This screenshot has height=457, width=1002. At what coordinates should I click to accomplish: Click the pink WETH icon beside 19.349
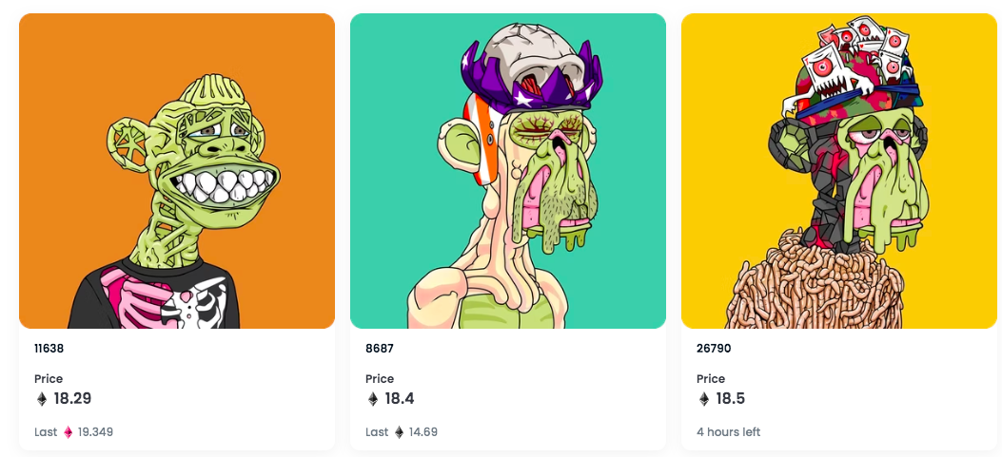coord(69,432)
